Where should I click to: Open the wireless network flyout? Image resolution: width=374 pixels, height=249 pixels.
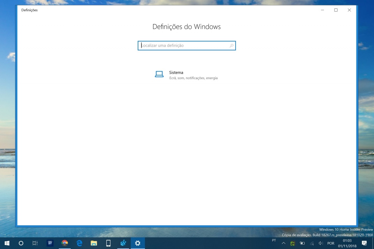311,243
